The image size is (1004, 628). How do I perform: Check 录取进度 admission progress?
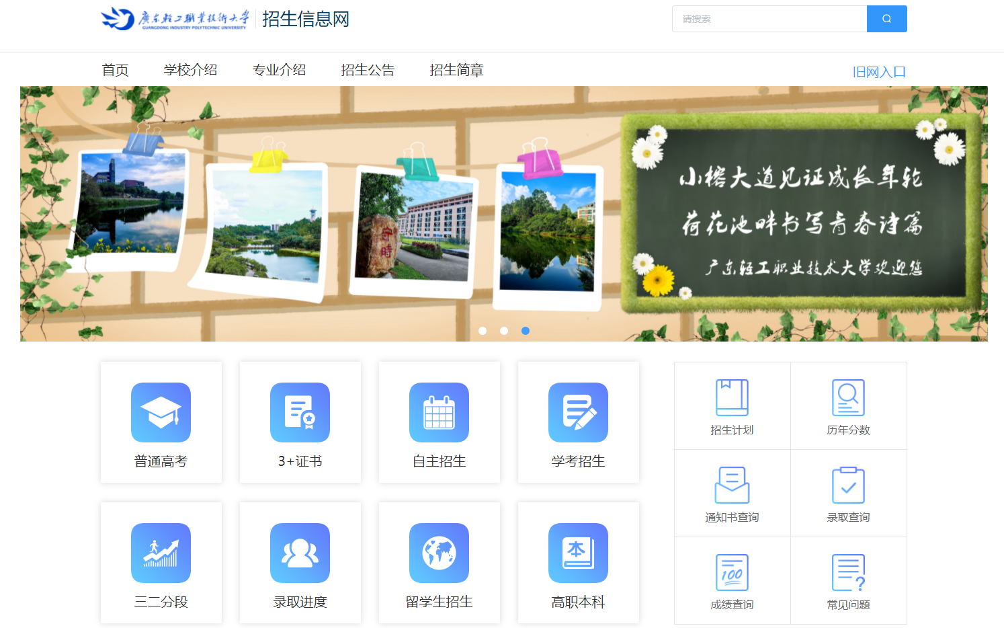point(300,563)
